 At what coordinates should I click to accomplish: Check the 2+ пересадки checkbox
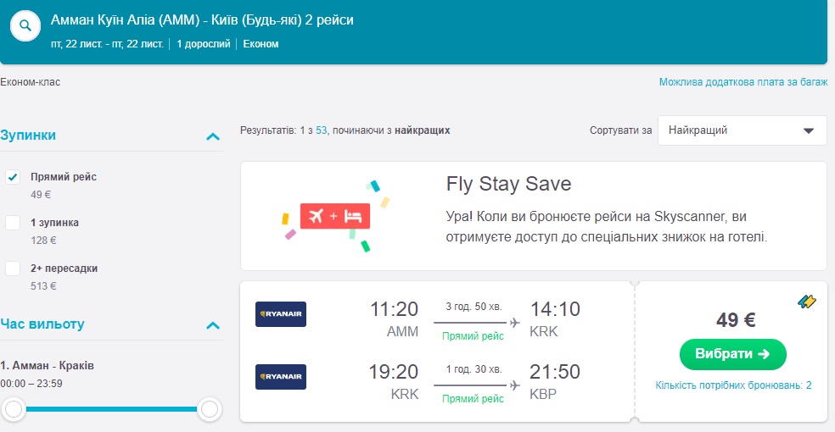[13, 269]
